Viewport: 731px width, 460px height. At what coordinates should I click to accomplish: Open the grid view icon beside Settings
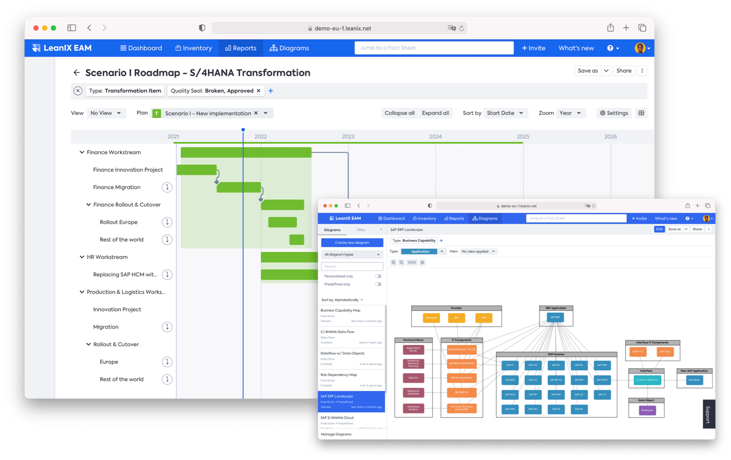pyautogui.click(x=641, y=112)
